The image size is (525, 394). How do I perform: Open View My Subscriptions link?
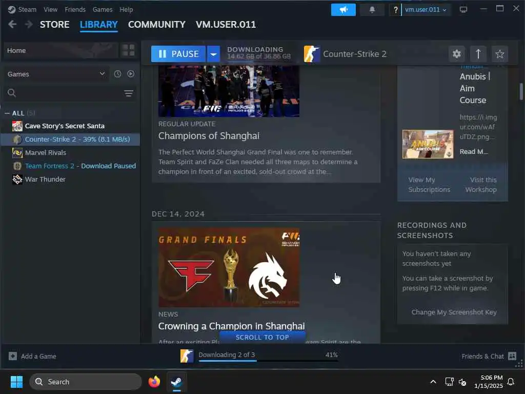(x=429, y=185)
